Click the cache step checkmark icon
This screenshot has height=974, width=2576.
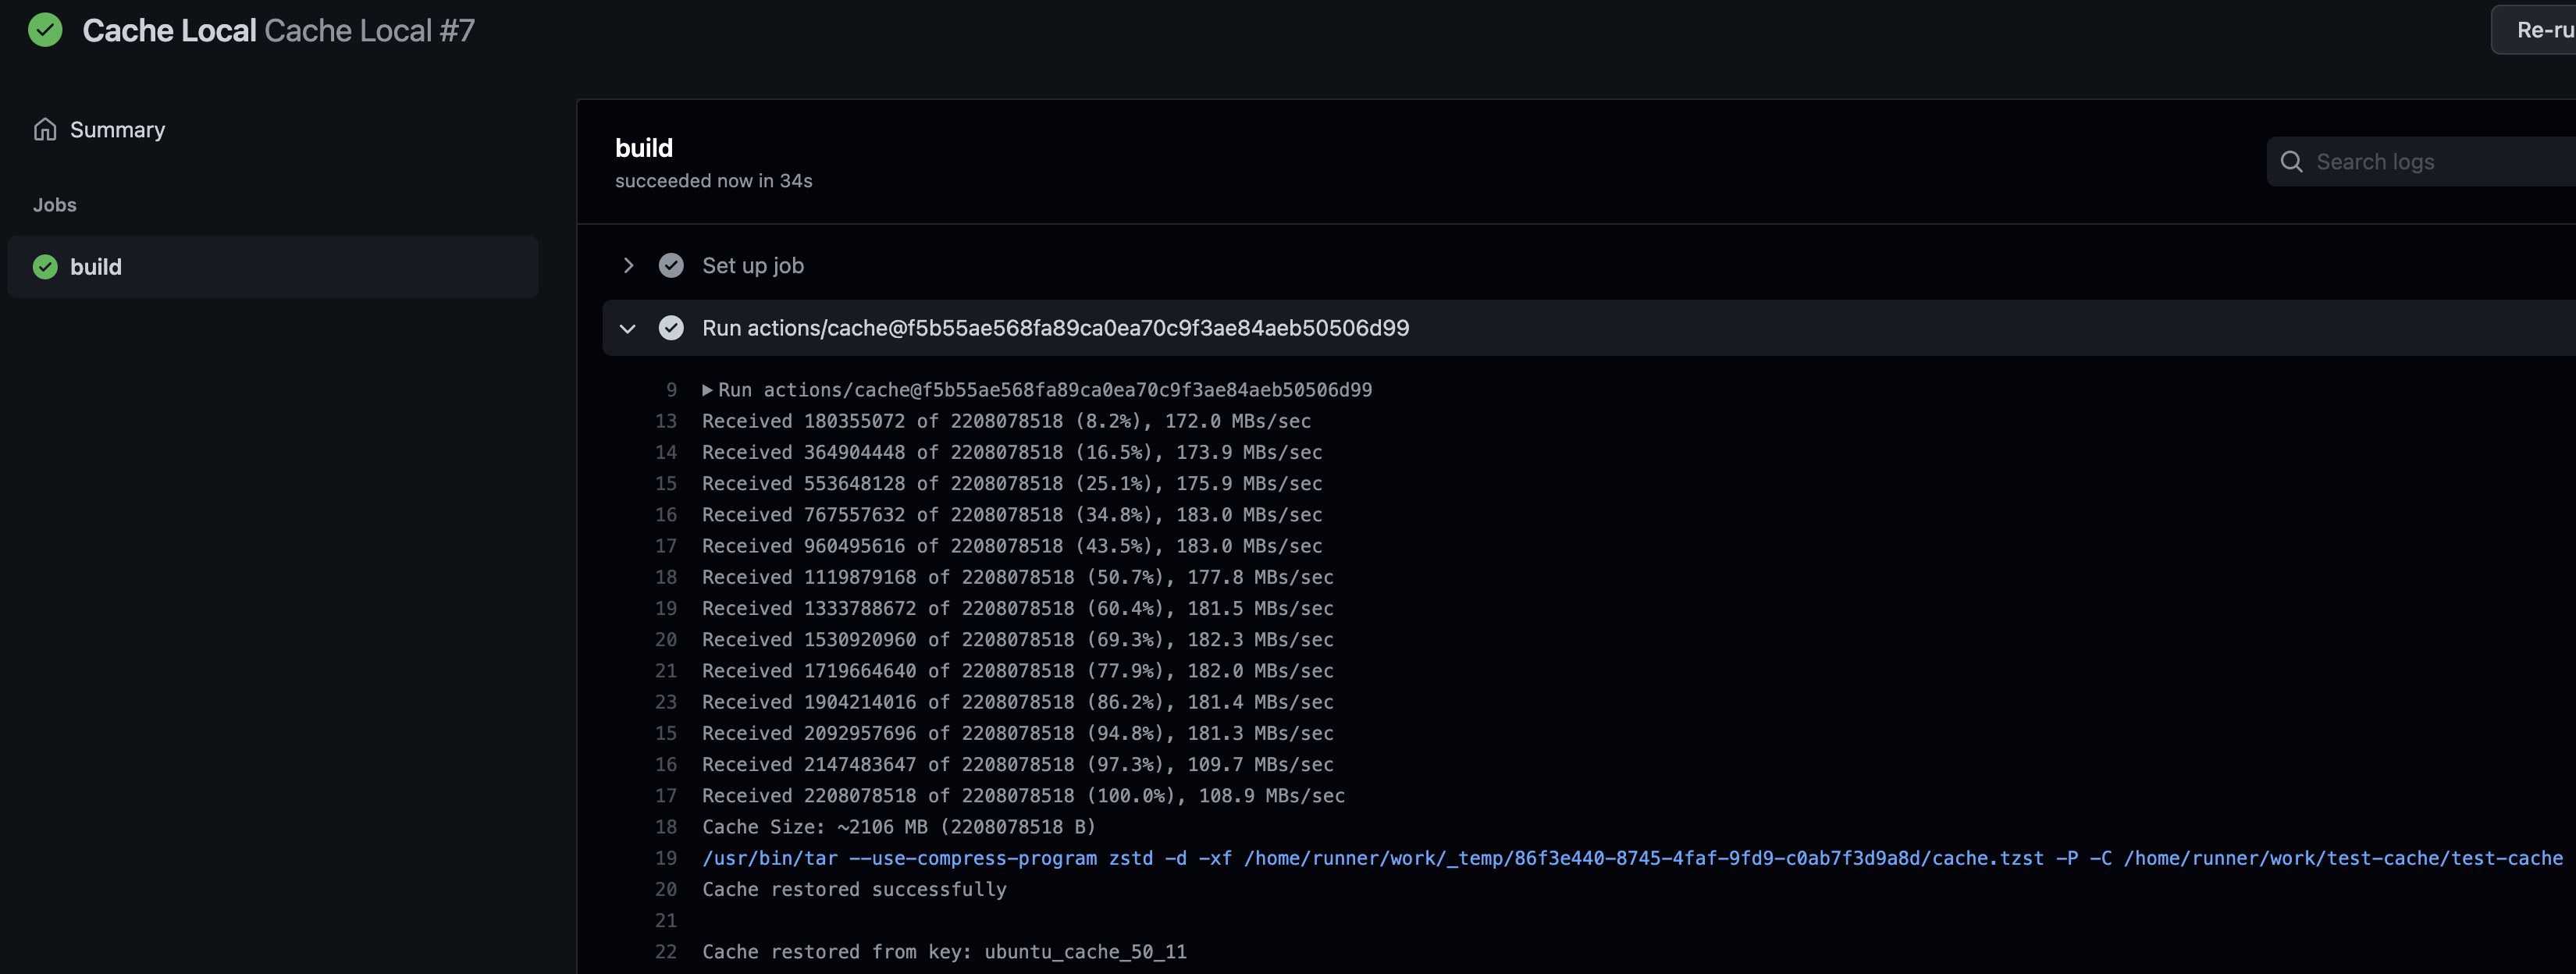click(671, 328)
